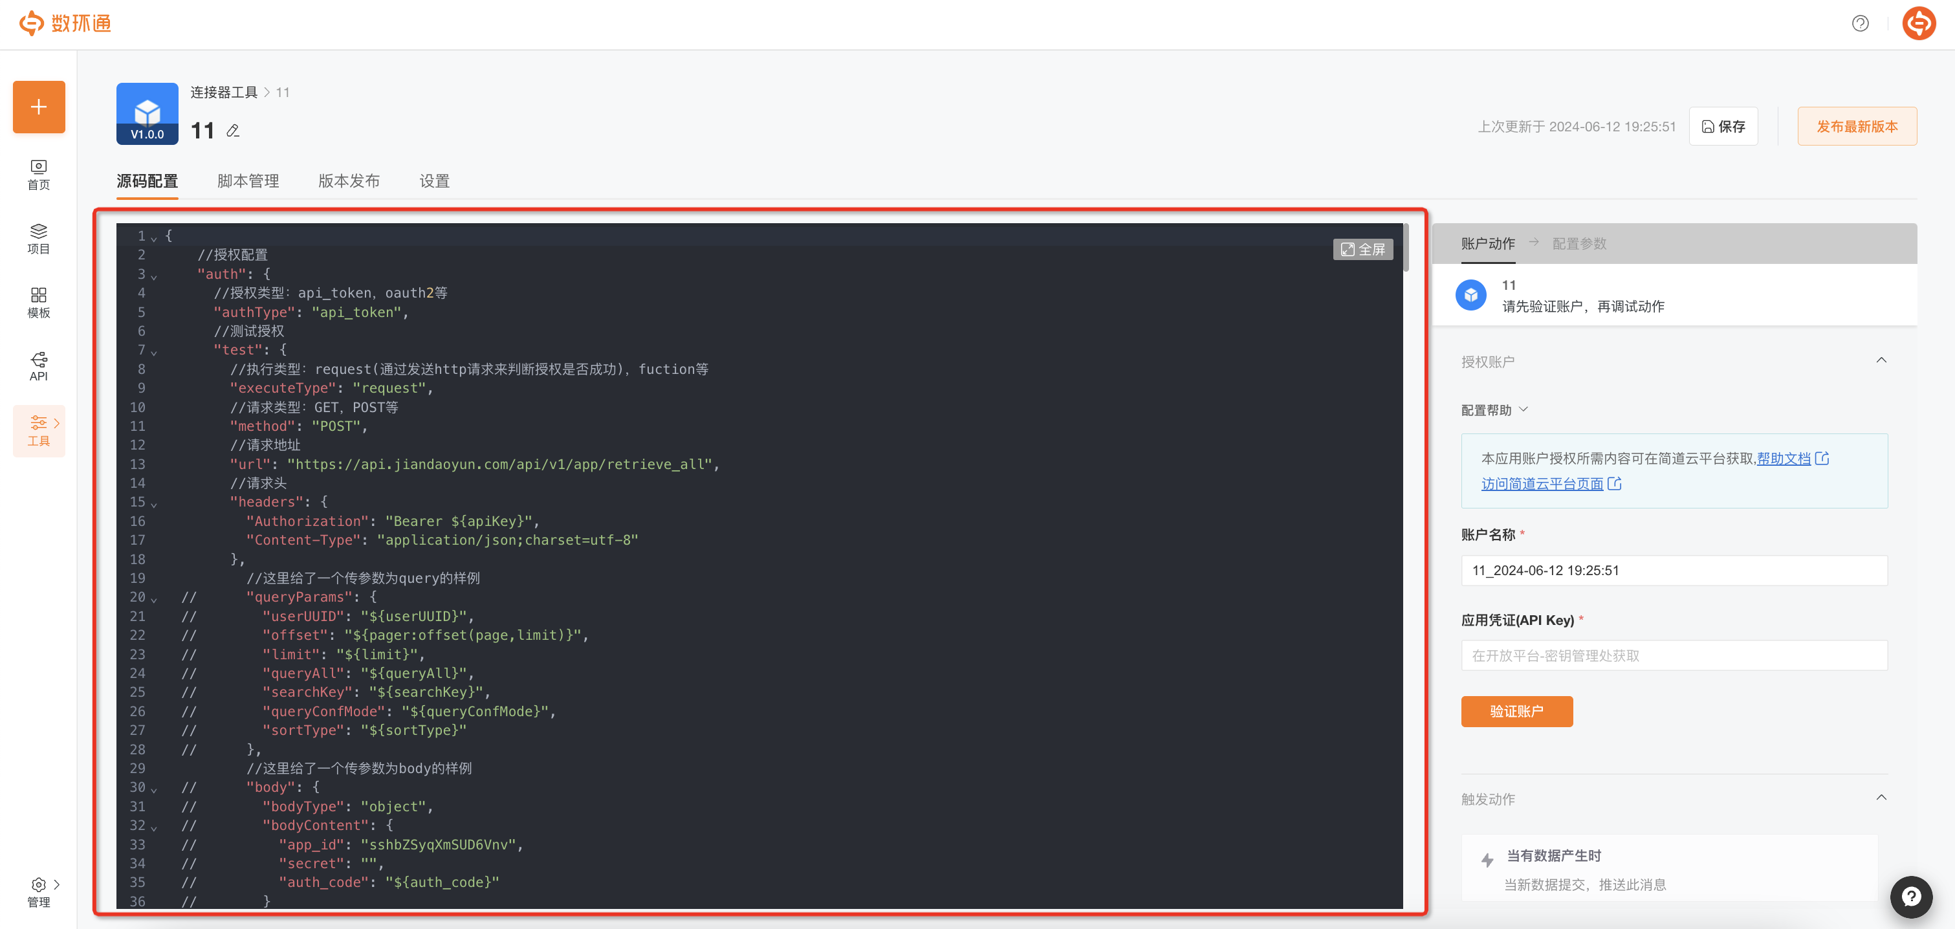
Task: Click the 数环通 logo in header
Action: point(65,23)
